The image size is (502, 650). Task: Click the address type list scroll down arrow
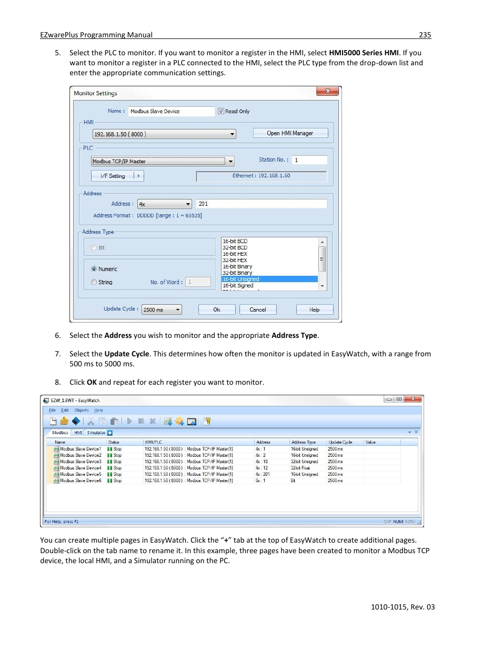click(322, 286)
